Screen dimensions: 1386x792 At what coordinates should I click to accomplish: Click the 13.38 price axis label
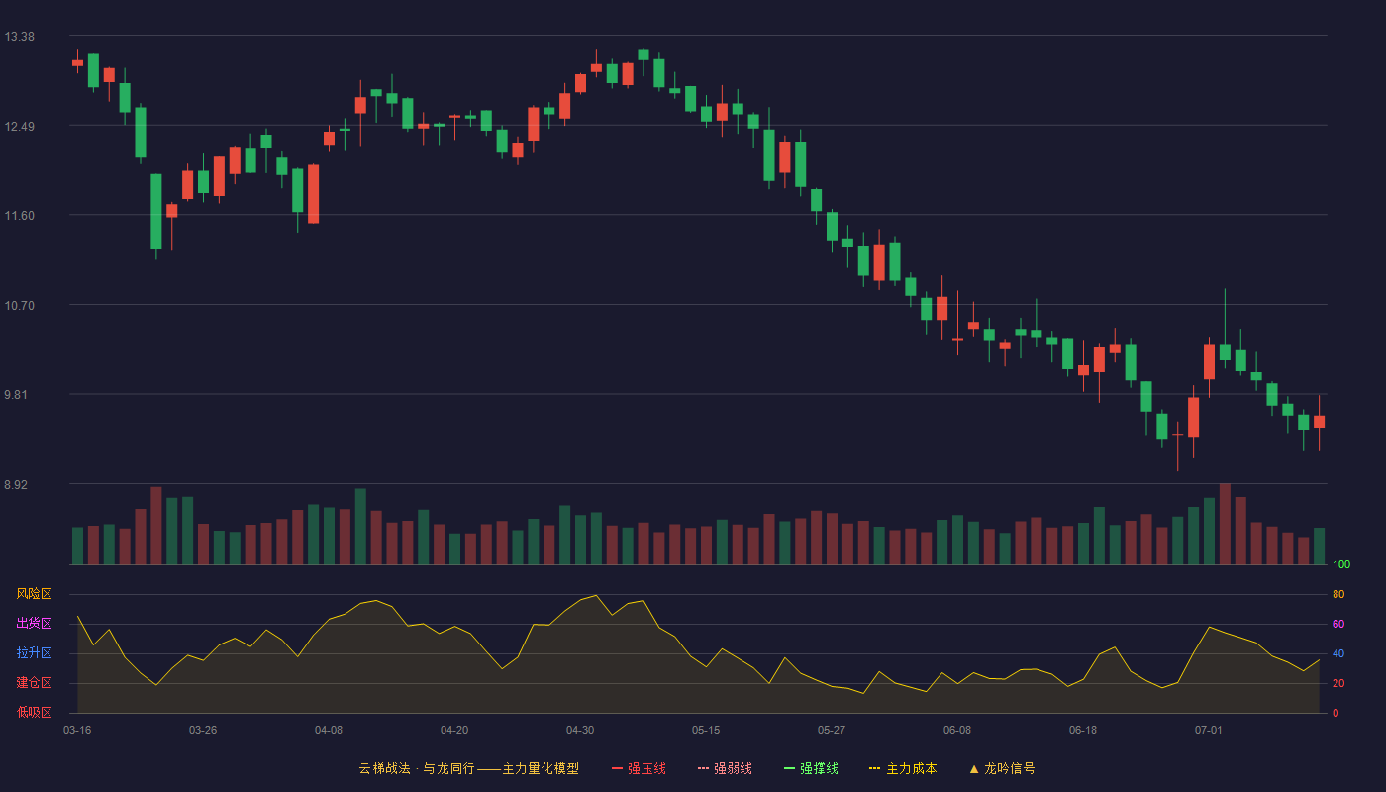point(19,37)
